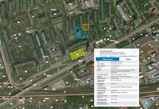
Task: Select the yellow highlighted land parcel
Action: pyautogui.click(x=77, y=54)
